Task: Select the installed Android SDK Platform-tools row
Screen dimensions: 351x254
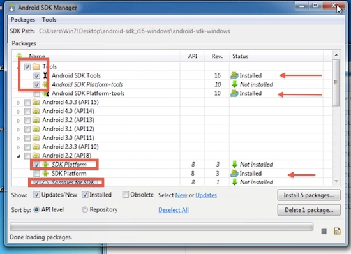Action: (x=172, y=93)
